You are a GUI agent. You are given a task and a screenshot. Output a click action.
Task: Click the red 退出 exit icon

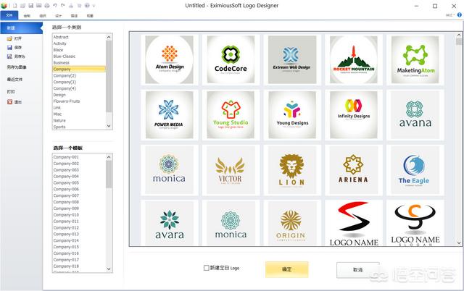tap(9, 102)
